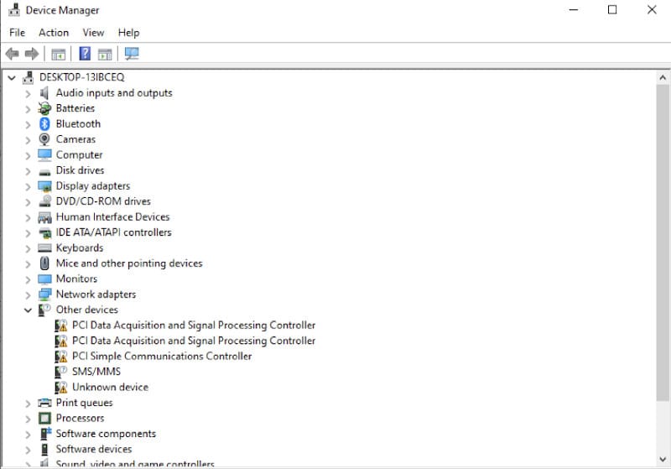Select the Batteries label
The image size is (671, 469).
75,108
